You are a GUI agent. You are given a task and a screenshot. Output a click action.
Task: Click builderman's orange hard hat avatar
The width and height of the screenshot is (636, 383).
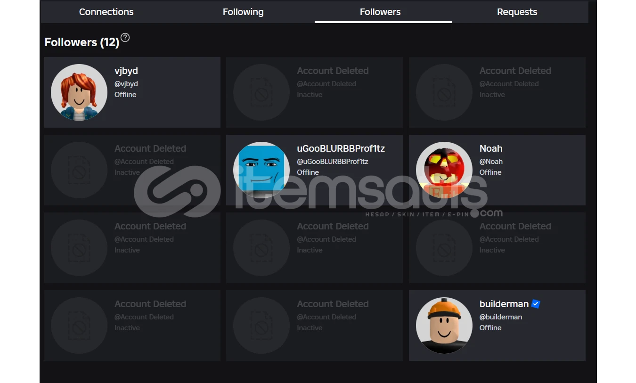(x=444, y=326)
